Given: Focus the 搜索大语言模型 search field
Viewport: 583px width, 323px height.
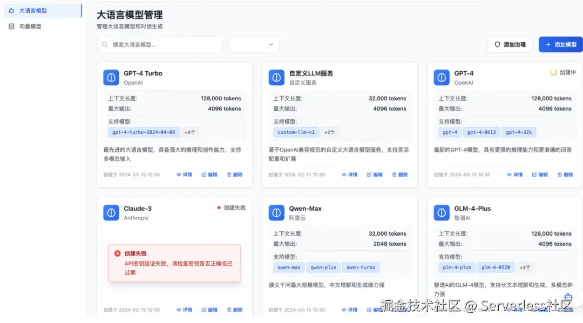Looking at the screenshot, I should click(159, 45).
